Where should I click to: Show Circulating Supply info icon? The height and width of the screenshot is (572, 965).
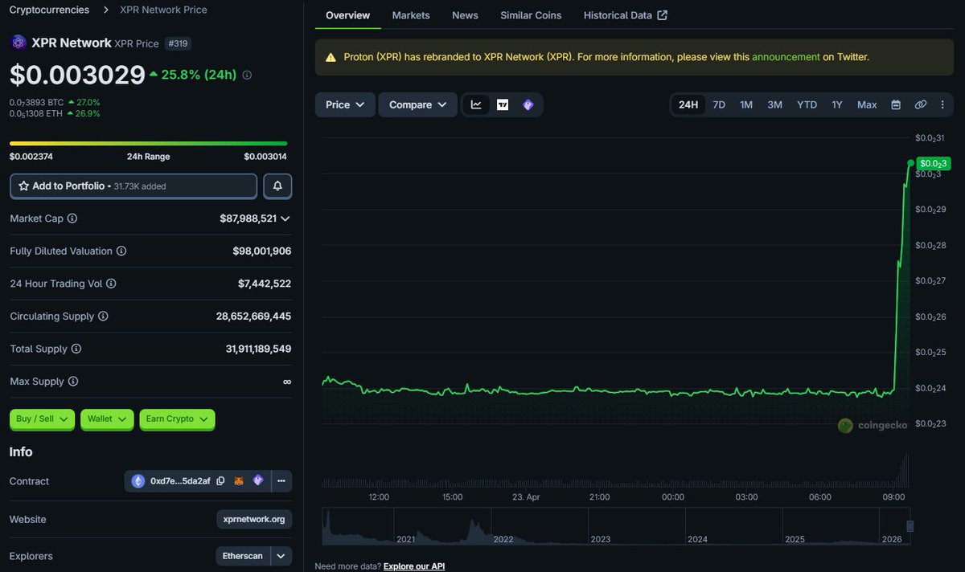tap(103, 317)
